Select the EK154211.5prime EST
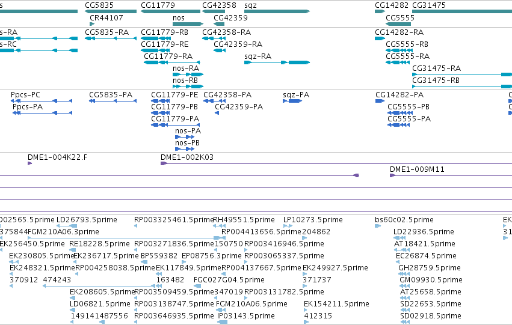 pyautogui.click(x=306, y=310)
